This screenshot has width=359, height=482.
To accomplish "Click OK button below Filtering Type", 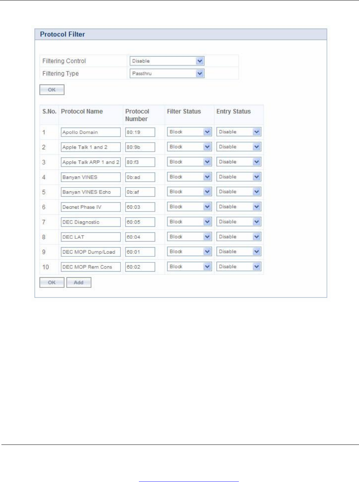I will point(52,90).
